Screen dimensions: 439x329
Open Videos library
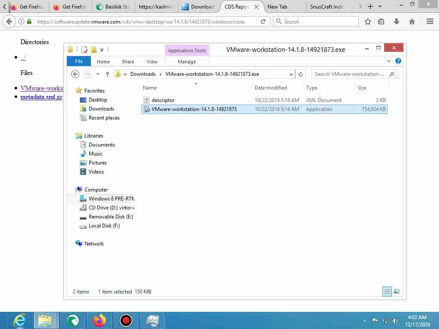(x=96, y=171)
